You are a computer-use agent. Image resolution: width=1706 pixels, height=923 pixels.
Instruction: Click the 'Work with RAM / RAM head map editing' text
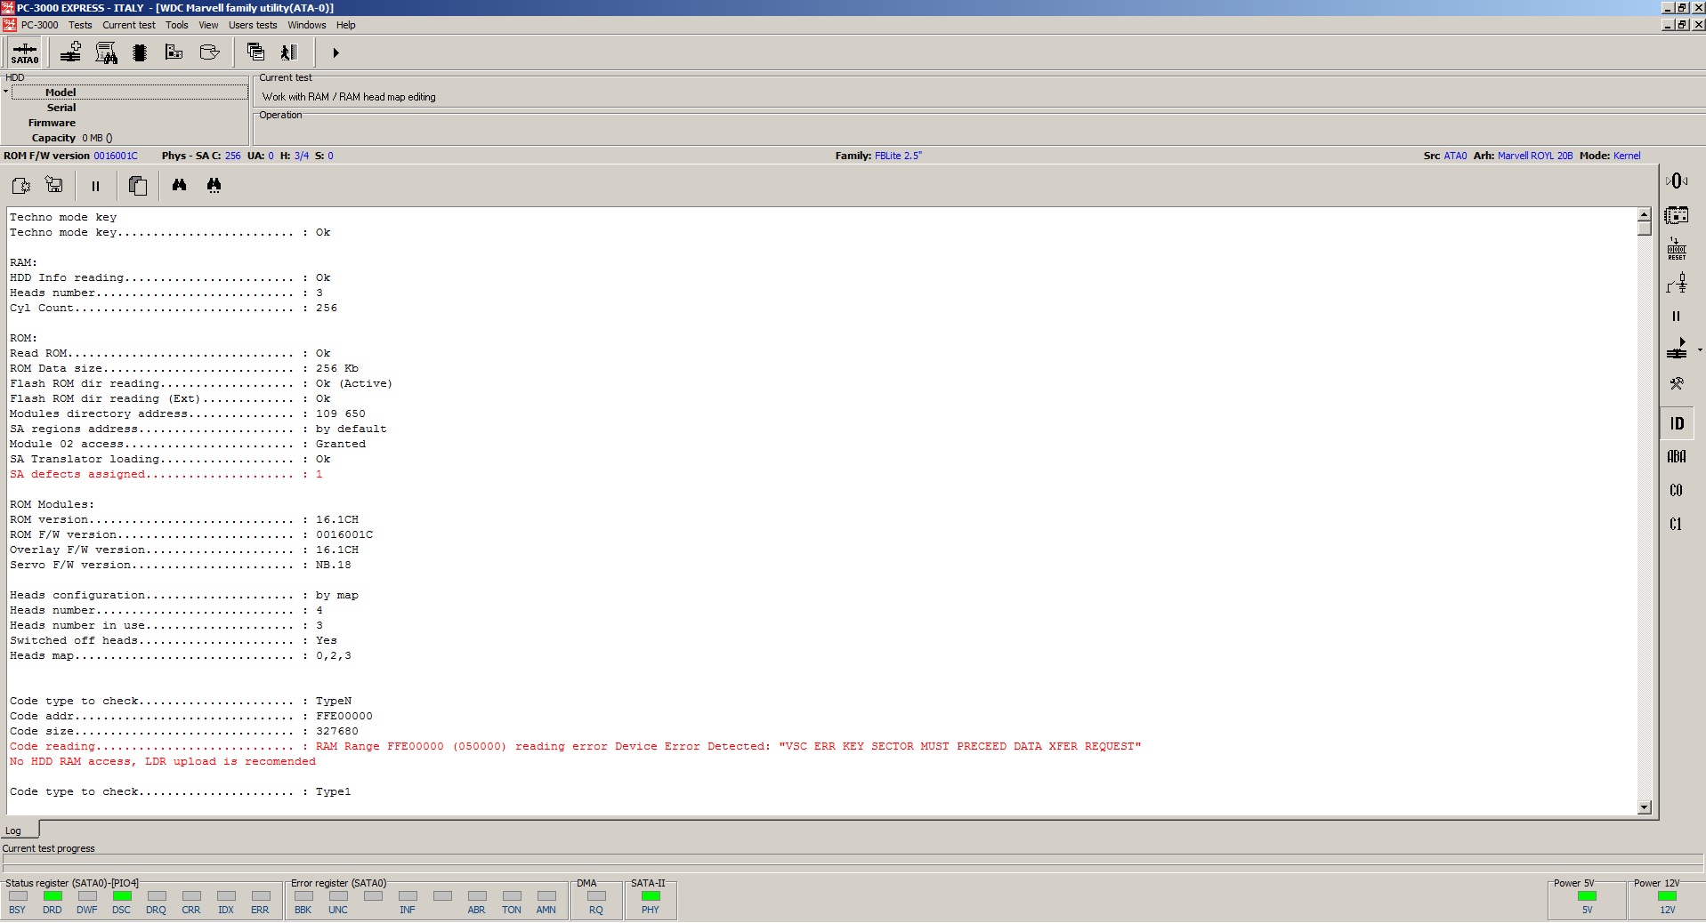349,97
